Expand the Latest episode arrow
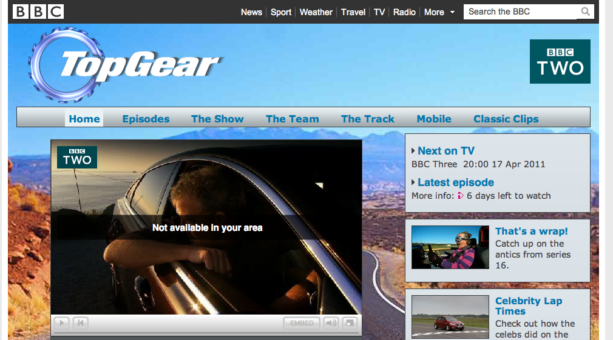This screenshot has height=340, width=613. 413,182
